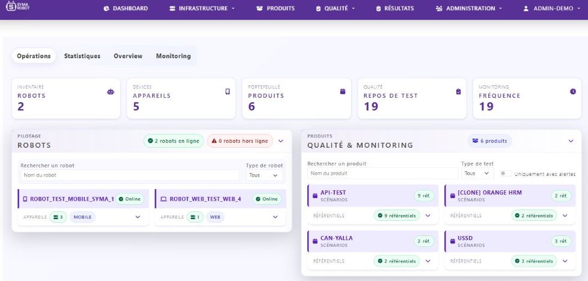The height and width of the screenshot is (281, 588).
Task: Click the laptop icon beside ROBOT_WEB_TEST_WEB_4
Action: 164,199
